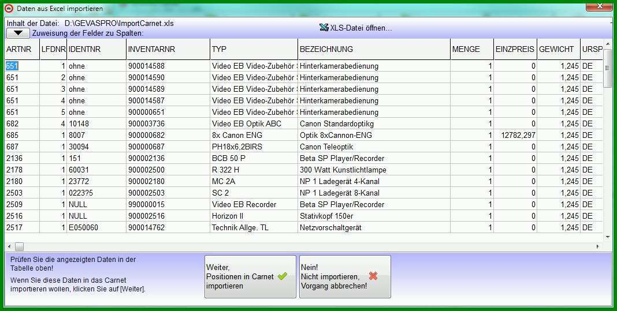
Task: Expand the field assignment dropdown arrow
Action: point(18,33)
